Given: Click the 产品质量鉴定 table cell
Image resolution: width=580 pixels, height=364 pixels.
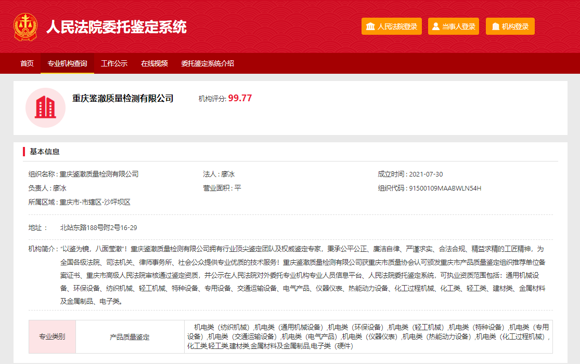Looking at the screenshot, I should [130, 336].
